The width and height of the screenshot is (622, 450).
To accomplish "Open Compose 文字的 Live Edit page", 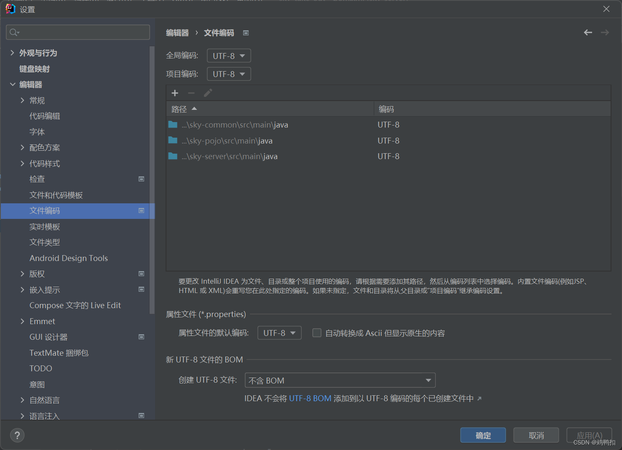I will click(75, 305).
